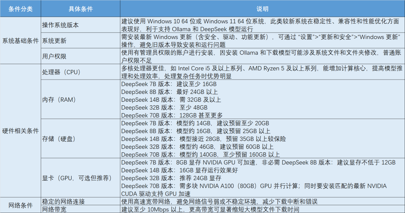The width and height of the screenshot is (405, 213).
Task: Click the 条件分类 column header
Action: pyautogui.click(x=20, y=8)
